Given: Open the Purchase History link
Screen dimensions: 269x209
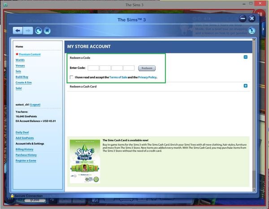Looking at the screenshot, I should click(x=26, y=155).
